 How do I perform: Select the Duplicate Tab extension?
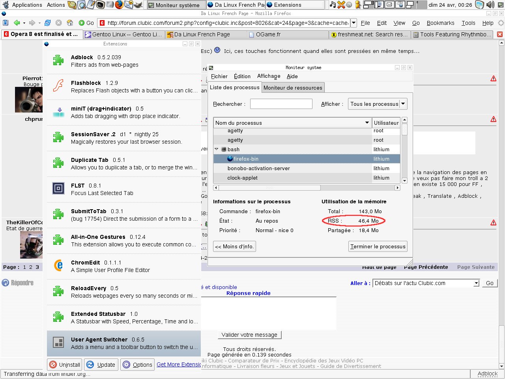point(124,163)
